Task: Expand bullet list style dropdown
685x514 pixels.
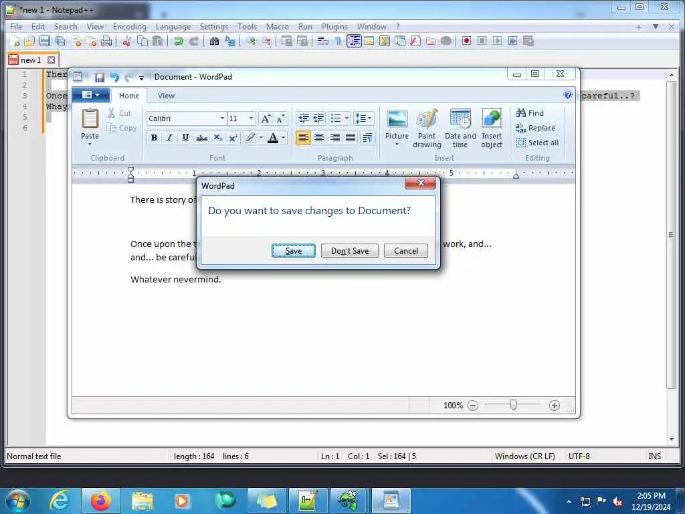Action: tap(347, 118)
